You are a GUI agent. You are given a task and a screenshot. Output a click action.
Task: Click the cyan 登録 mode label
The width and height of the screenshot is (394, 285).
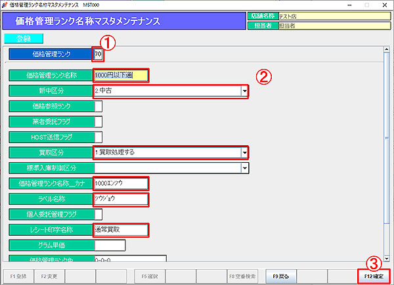click(24, 39)
